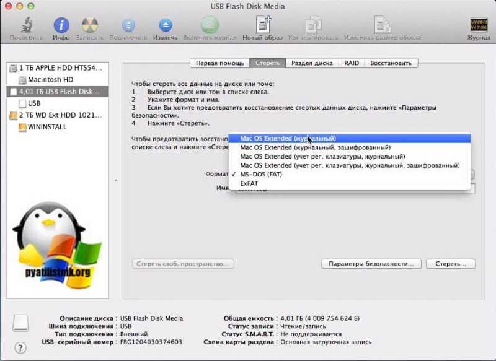Click the Macintosh HD volume icon
This screenshot has width=496, height=361.
pyautogui.click(x=22, y=80)
